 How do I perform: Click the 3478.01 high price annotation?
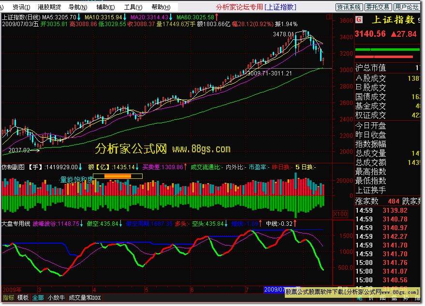283,34
